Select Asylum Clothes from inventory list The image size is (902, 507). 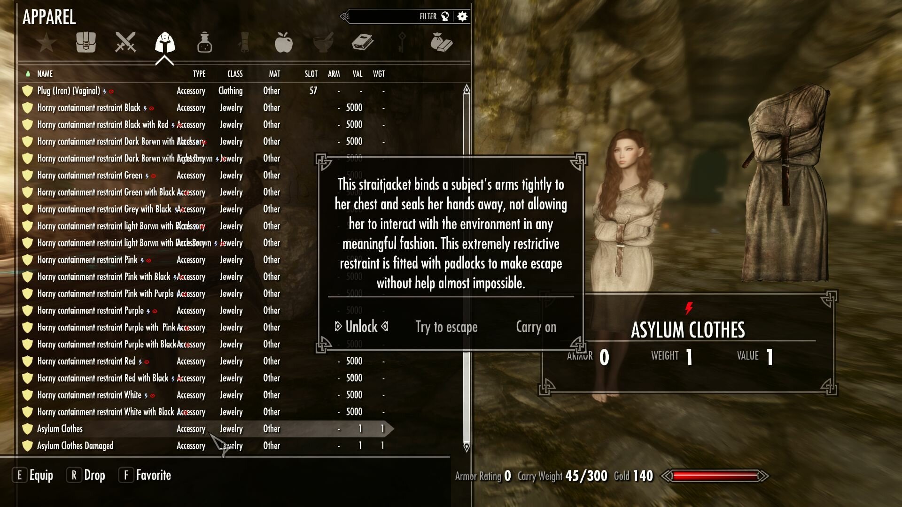coord(60,429)
